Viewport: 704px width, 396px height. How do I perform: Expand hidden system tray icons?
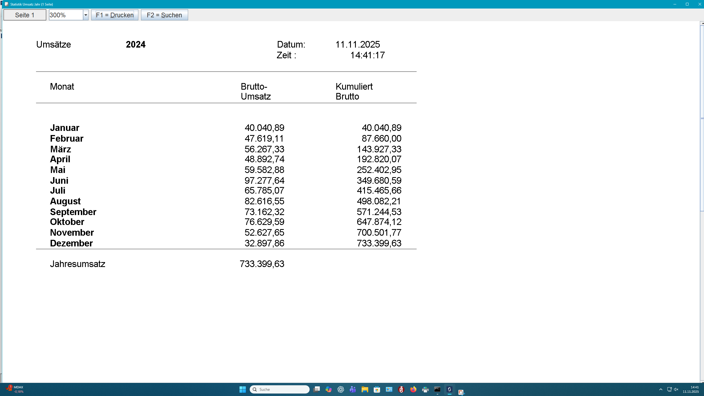pos(661,389)
